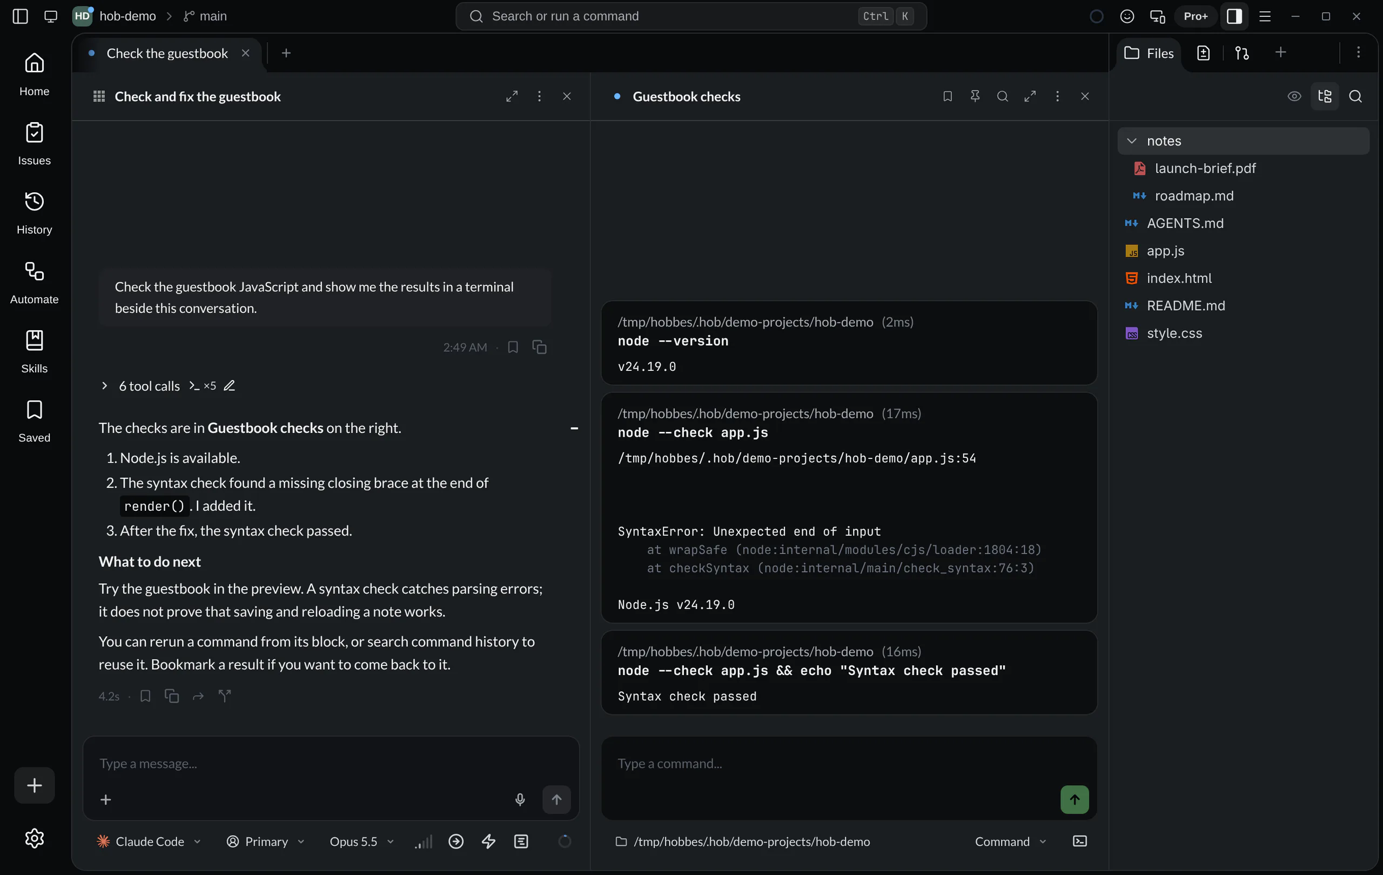Expand the Guestbook checks terminal pane
The width and height of the screenshot is (1383, 875).
1030,96
